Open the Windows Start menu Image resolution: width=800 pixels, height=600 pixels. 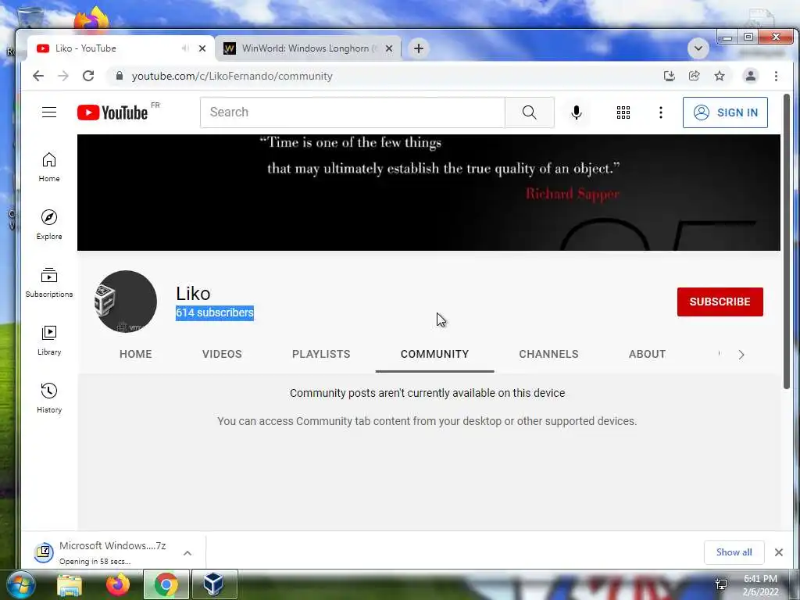[x=20, y=584]
